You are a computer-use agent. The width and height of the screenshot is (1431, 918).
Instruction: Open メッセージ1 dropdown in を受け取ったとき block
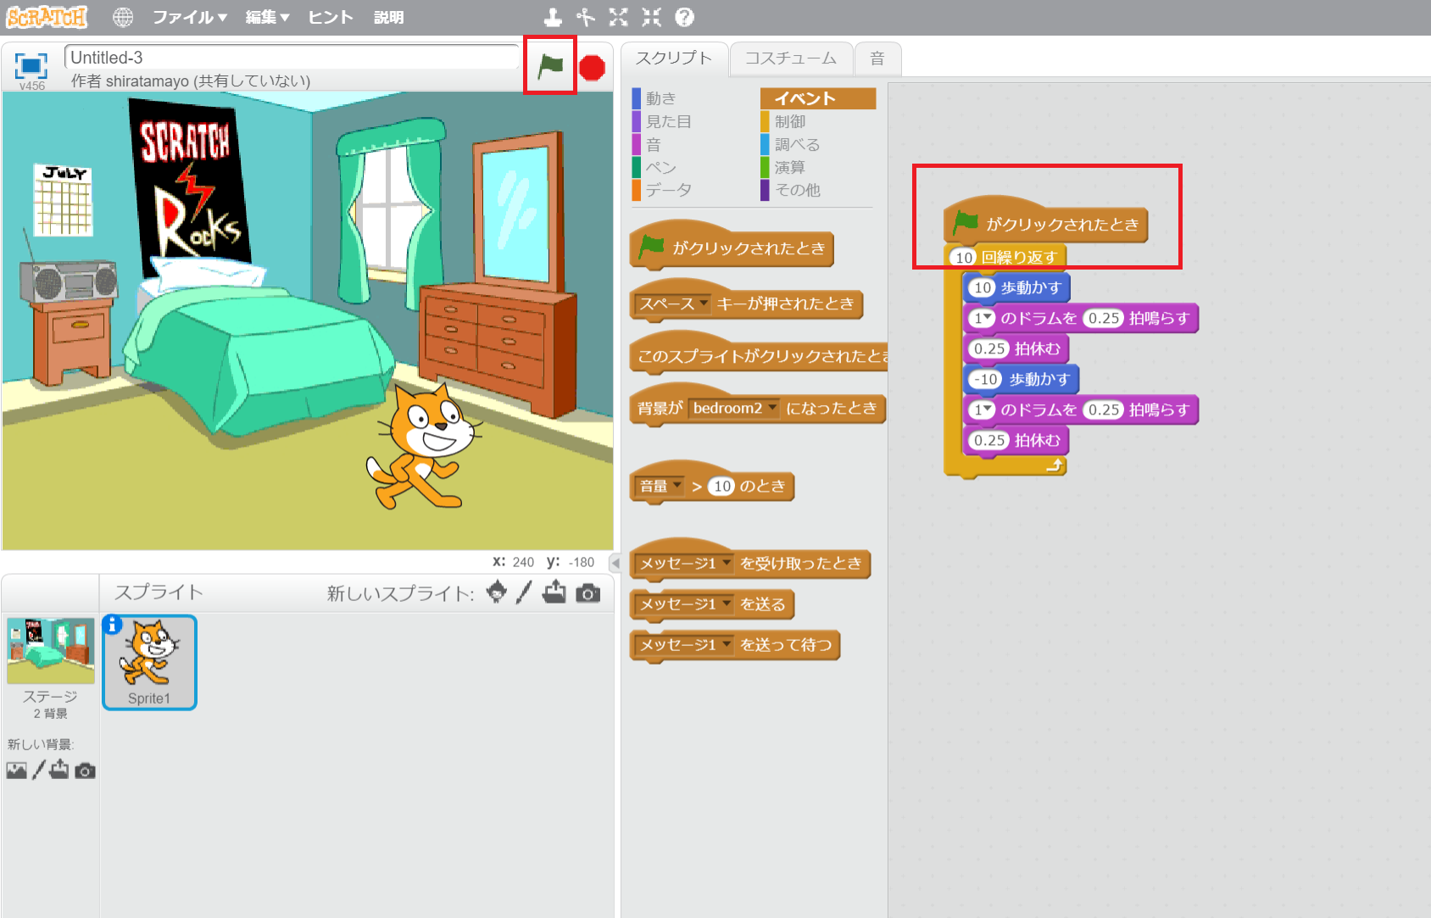click(x=685, y=563)
